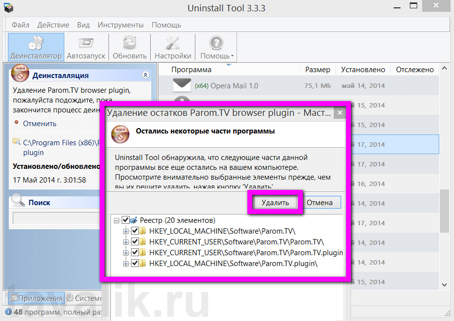The height and width of the screenshot is (321, 454).
Task: Switch to the Системные tab with gear icon
Action: click(x=84, y=298)
